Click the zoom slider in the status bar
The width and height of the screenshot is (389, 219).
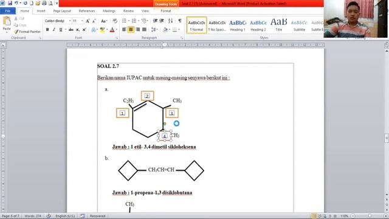click(369, 216)
